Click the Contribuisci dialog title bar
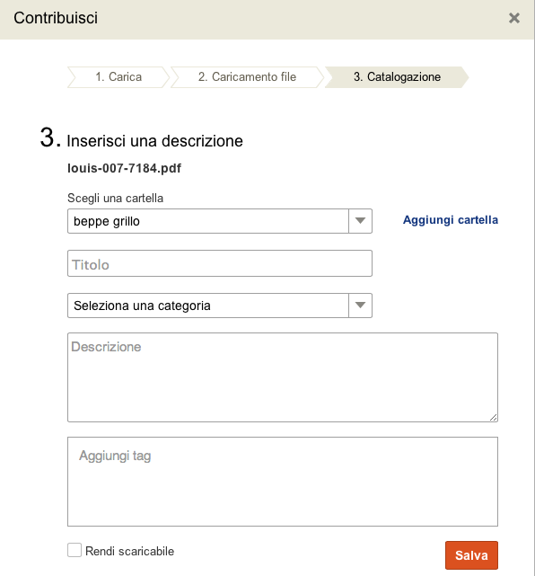This screenshot has width=535, height=576. point(267,20)
